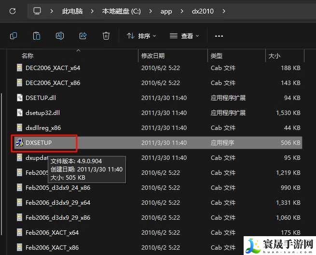316x255 pixels.
Task: Open the 查看 view dropdown
Action: click(185, 36)
